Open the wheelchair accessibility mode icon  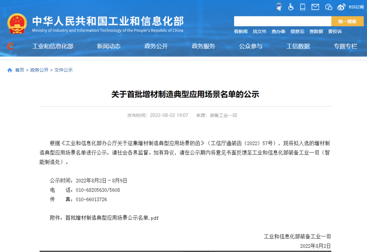click(x=291, y=7)
